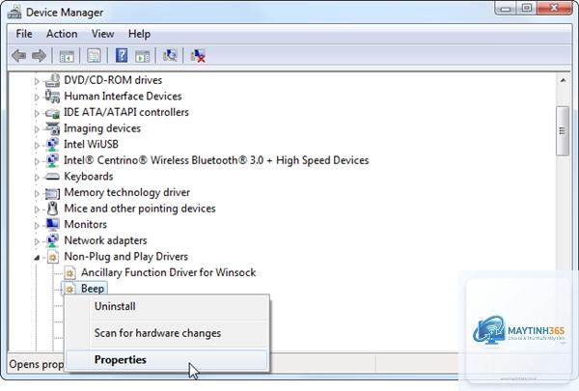The width and height of the screenshot is (579, 391).
Task: Minimize the Device Manager window
Action: 506,9
